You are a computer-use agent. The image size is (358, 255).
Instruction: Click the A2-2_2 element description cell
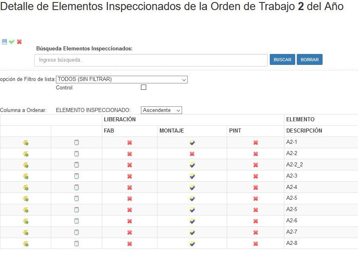[294, 165]
